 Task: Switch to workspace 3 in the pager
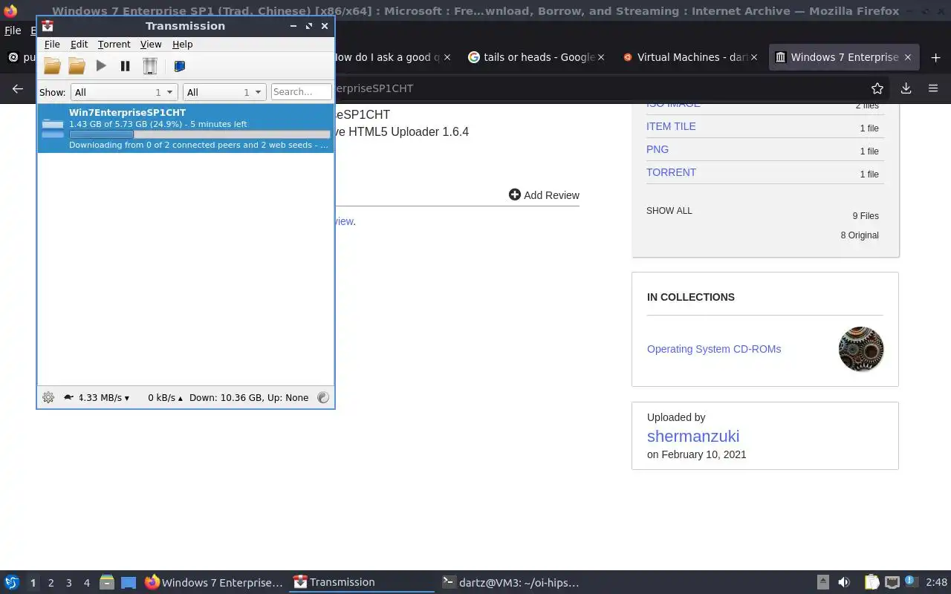68,583
